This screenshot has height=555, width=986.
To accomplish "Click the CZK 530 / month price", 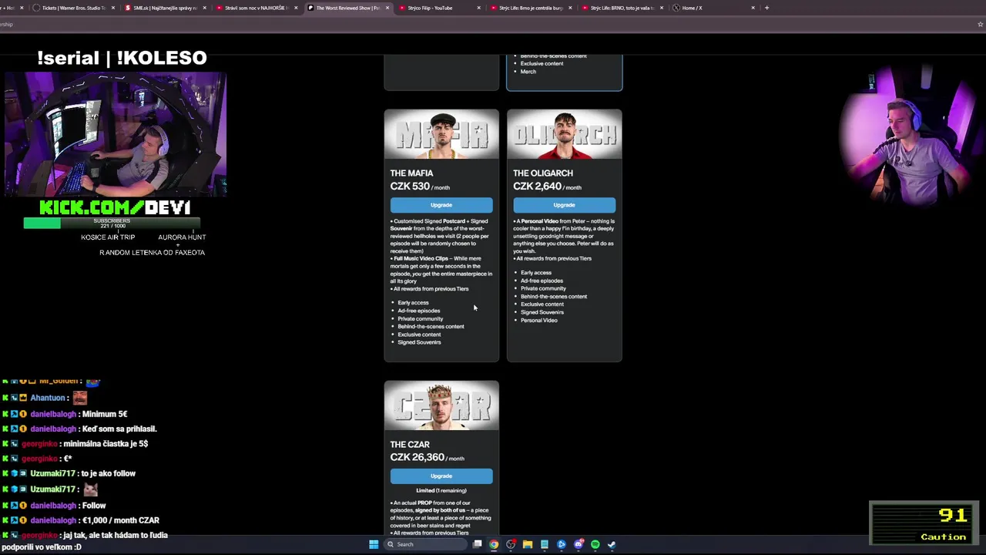I will [420, 187].
